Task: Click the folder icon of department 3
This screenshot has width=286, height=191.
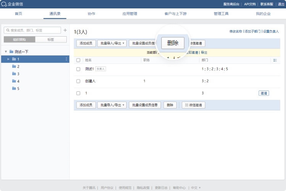Action: [14, 74]
